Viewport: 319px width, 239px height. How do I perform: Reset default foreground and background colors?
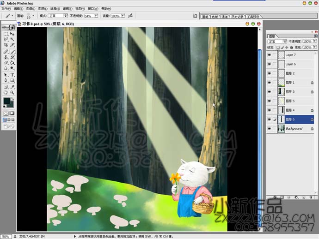point(4,107)
